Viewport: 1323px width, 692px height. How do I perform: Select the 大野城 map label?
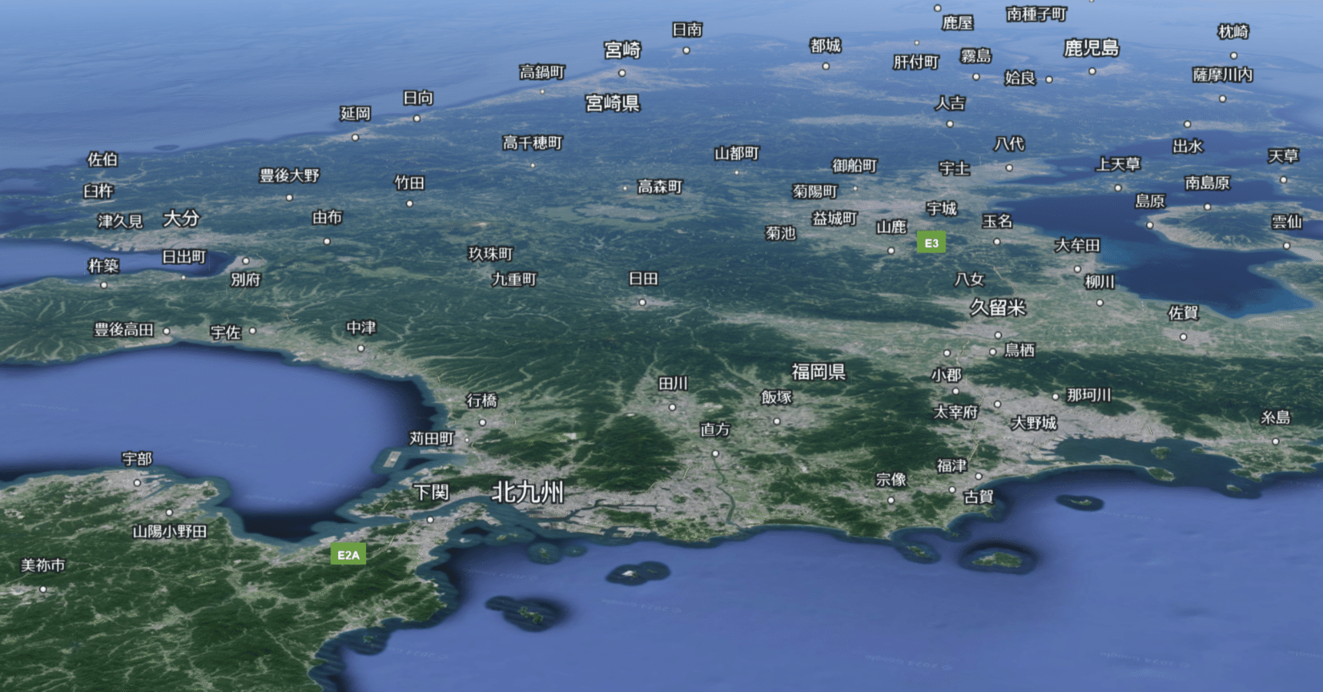[1034, 423]
